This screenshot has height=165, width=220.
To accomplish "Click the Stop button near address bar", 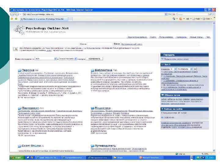I will click(174, 14).
